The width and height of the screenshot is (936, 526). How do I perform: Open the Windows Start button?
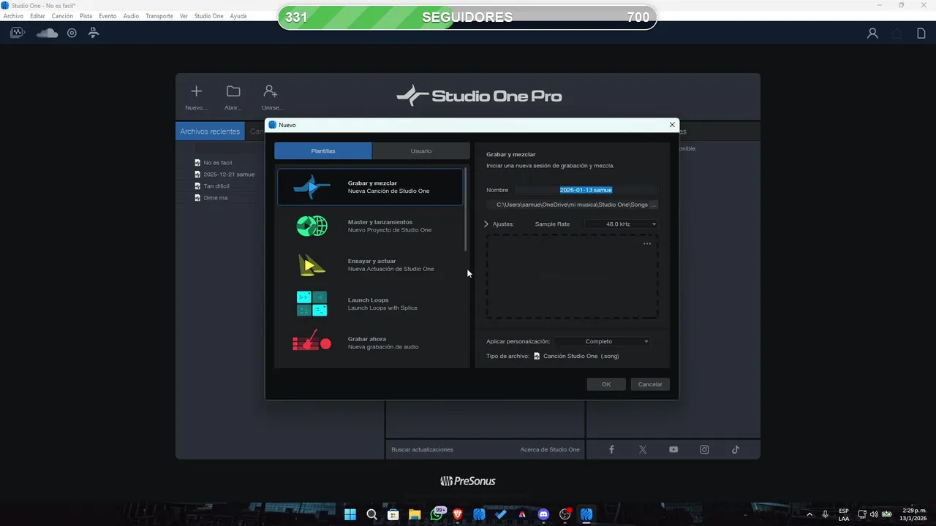350,514
